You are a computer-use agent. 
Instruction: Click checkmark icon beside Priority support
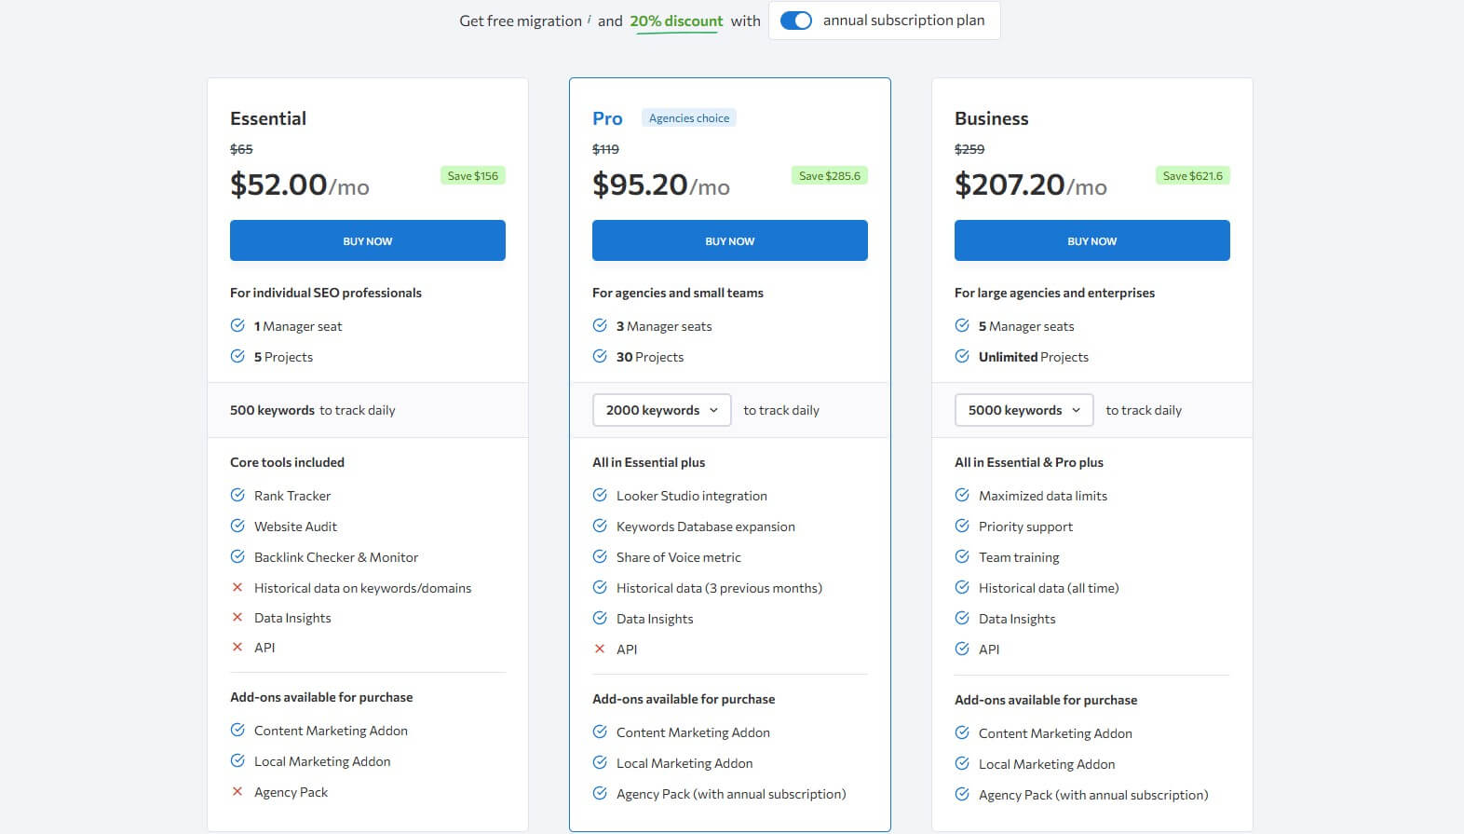pos(962,526)
